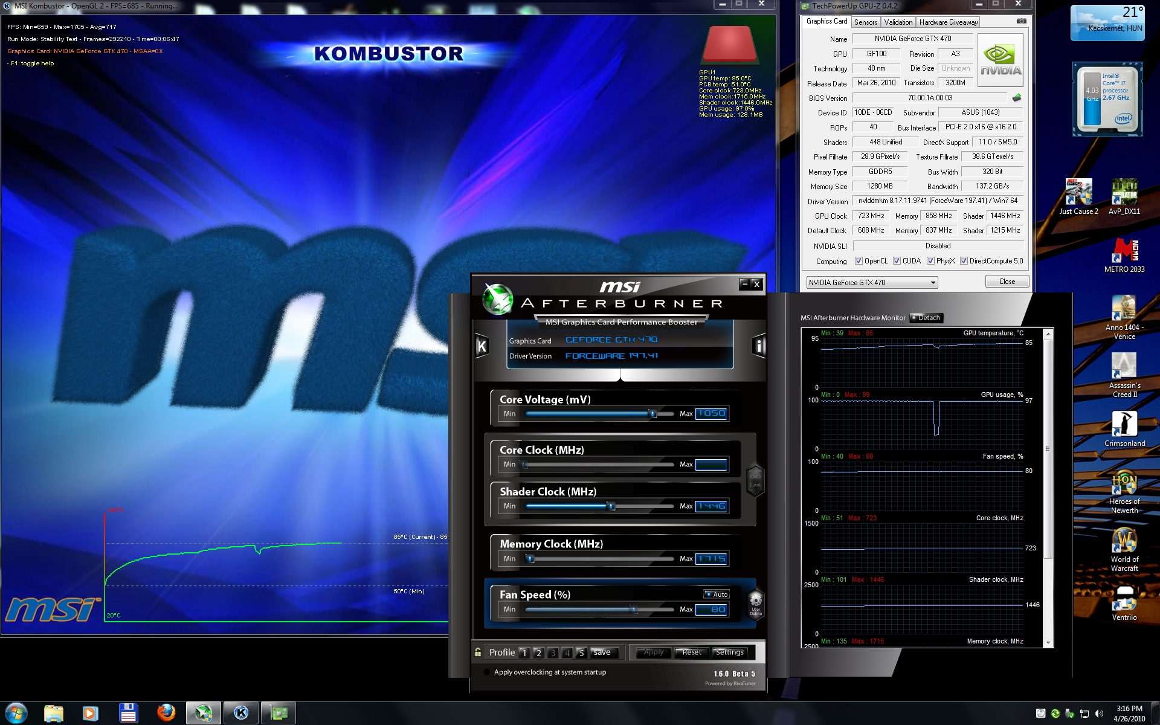
Task: Click the Core Voltage value field 1050
Action: (x=711, y=413)
